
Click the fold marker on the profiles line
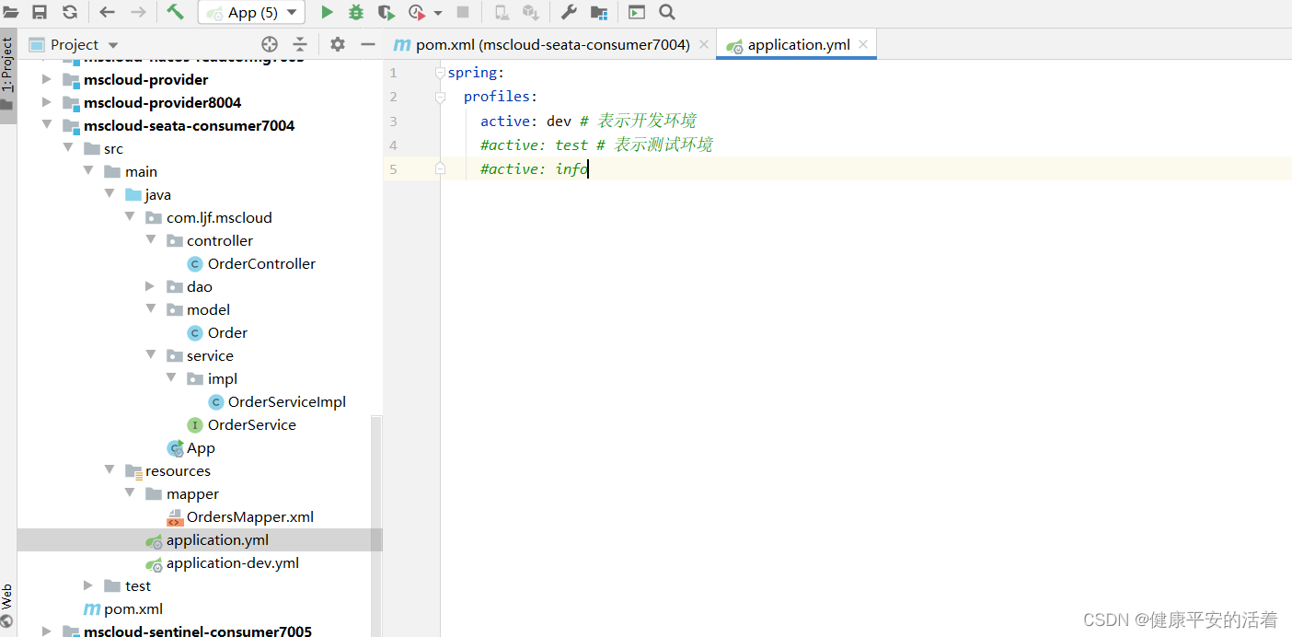(x=440, y=97)
